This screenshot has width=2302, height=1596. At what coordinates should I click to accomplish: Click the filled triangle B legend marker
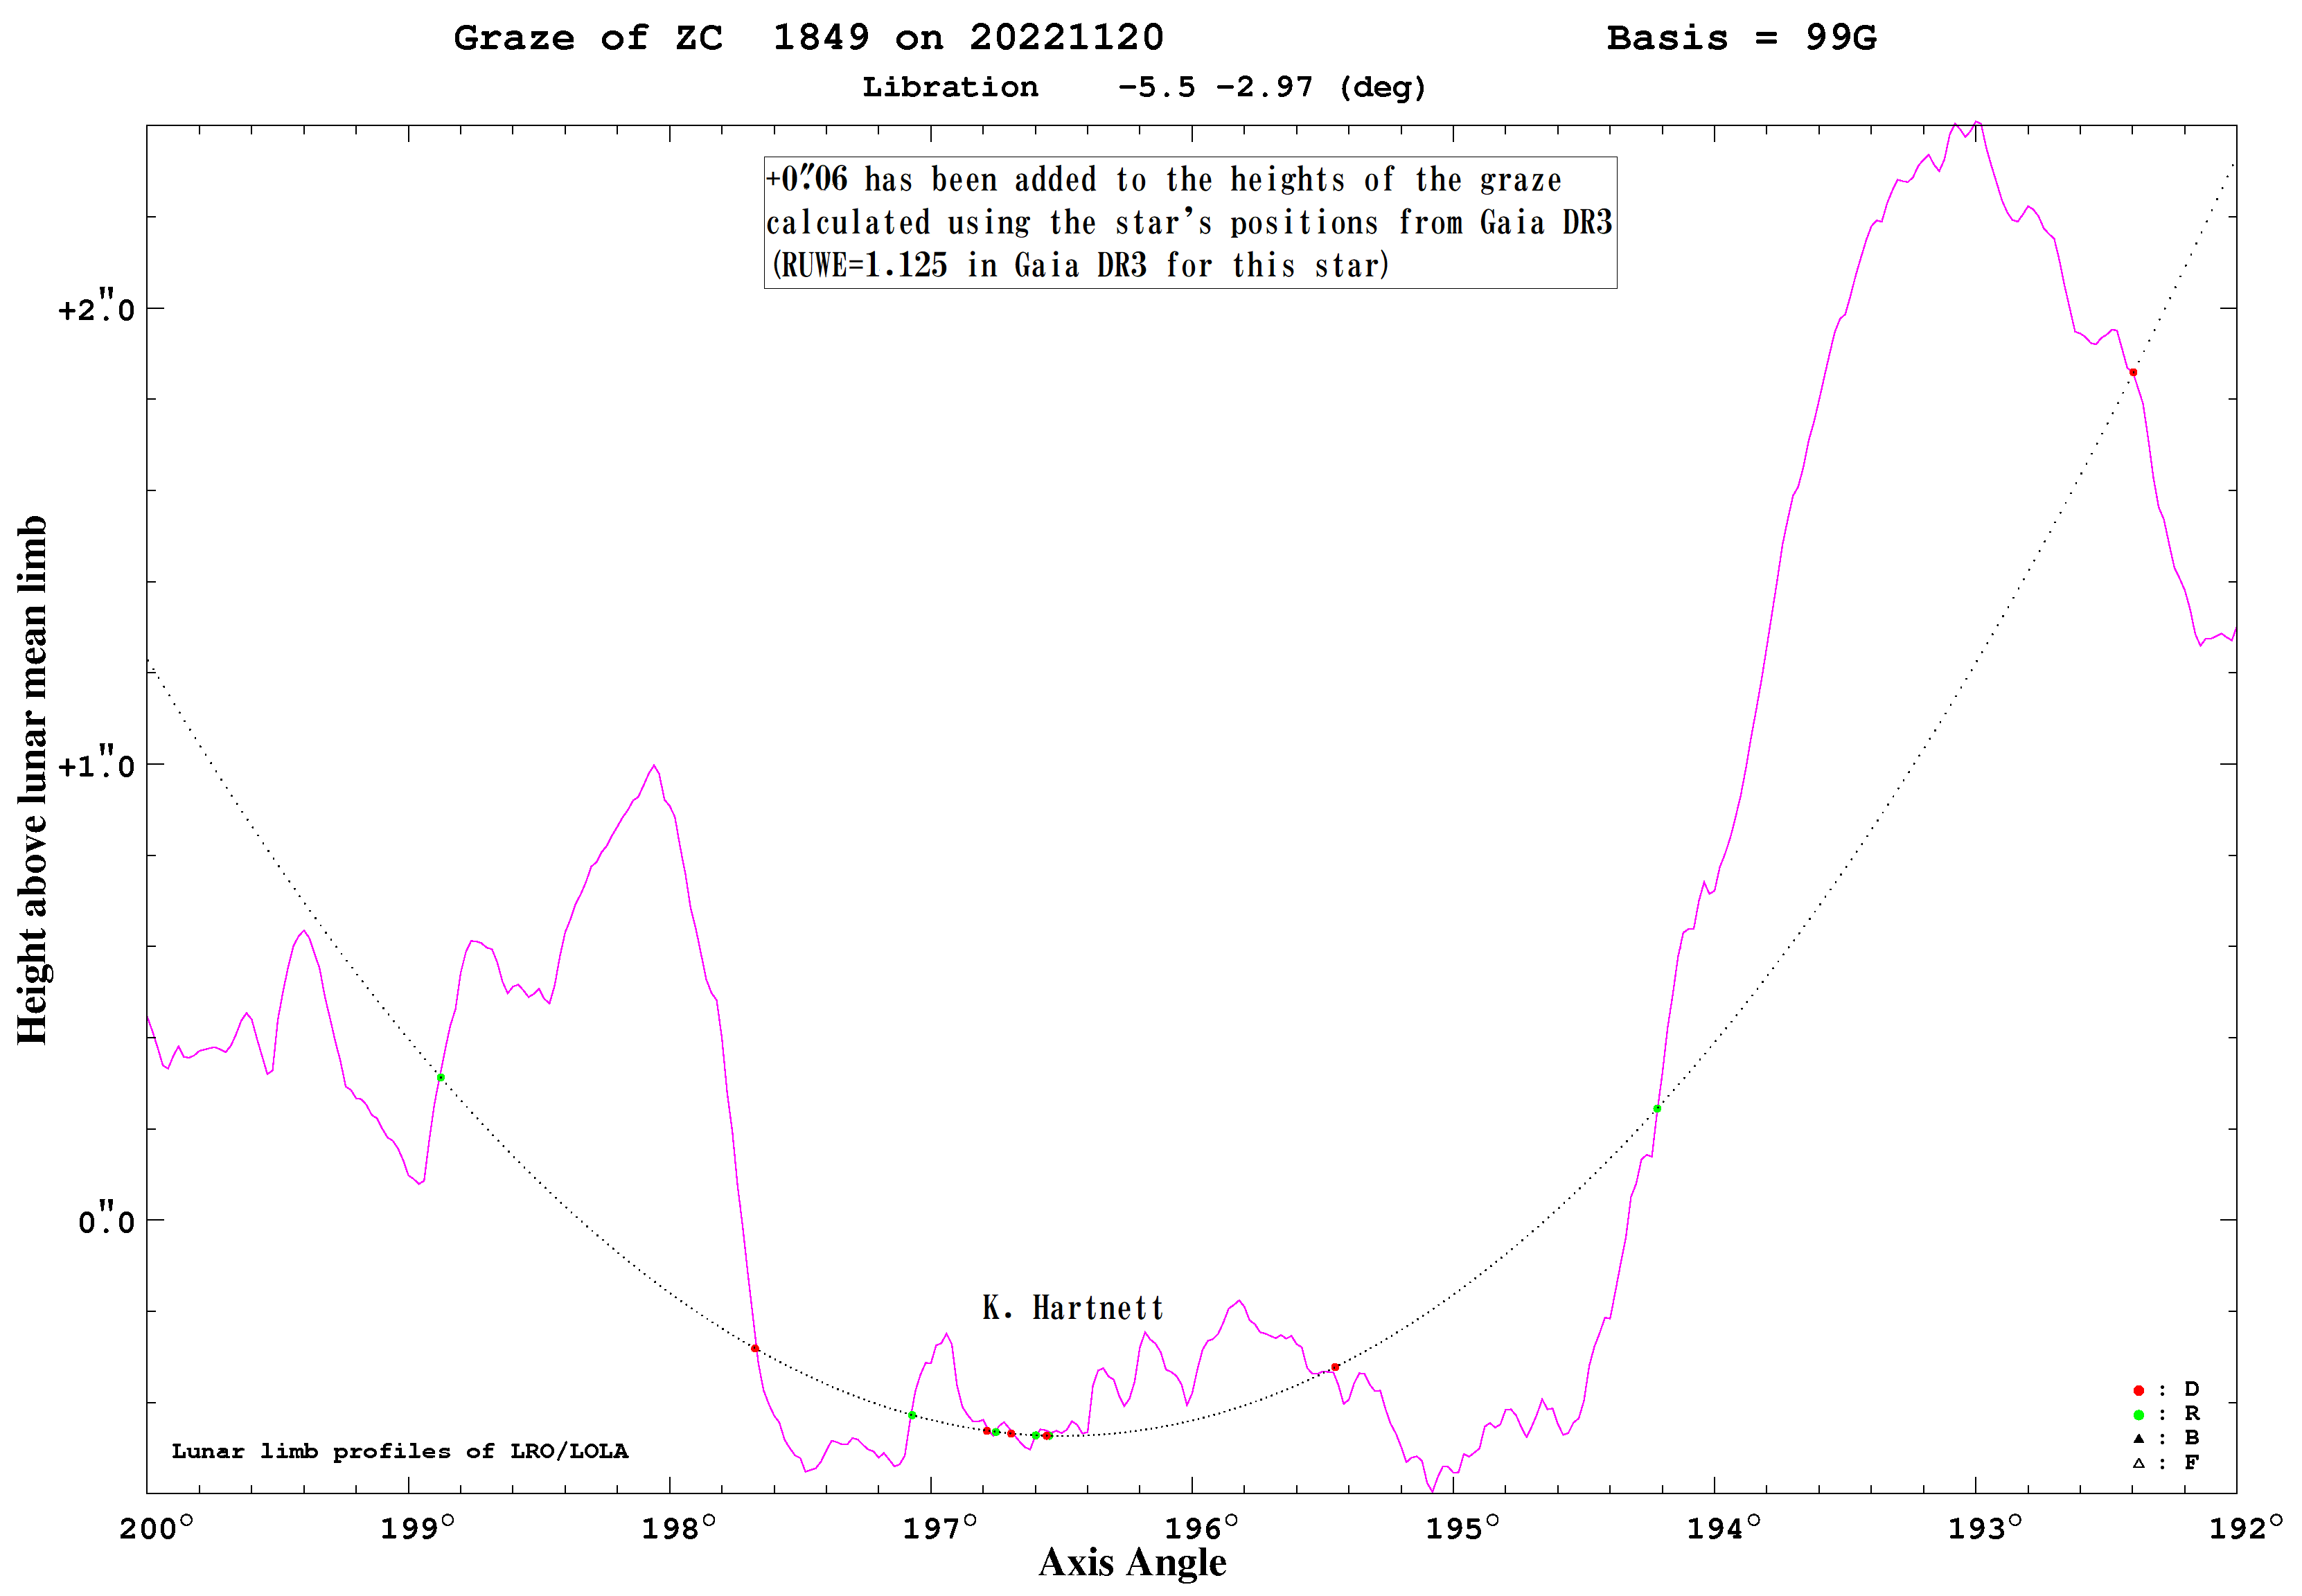pyautogui.click(x=2139, y=1439)
